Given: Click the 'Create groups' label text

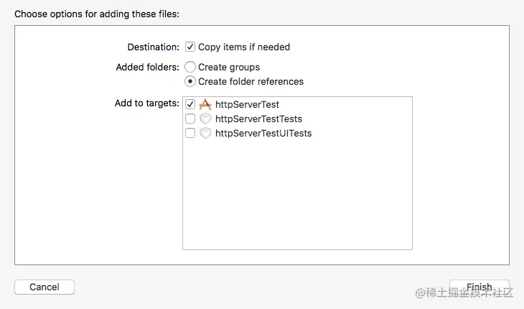Looking at the screenshot, I should click(x=229, y=67).
